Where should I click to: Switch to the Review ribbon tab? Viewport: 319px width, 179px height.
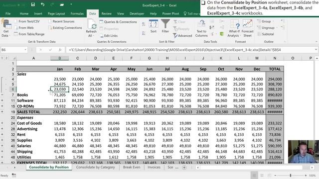tap(106, 13)
